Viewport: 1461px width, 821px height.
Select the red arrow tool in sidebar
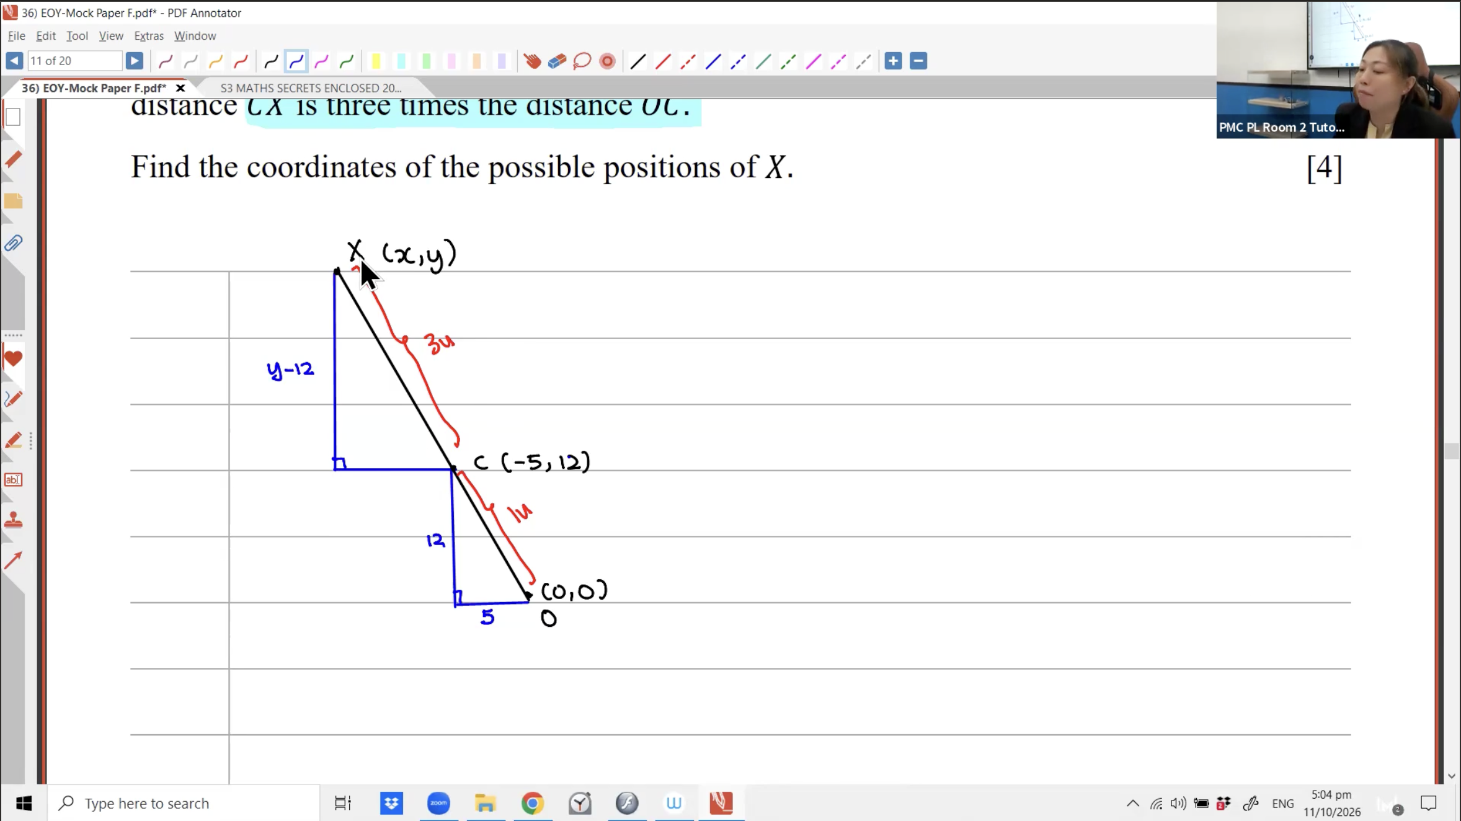coord(13,561)
